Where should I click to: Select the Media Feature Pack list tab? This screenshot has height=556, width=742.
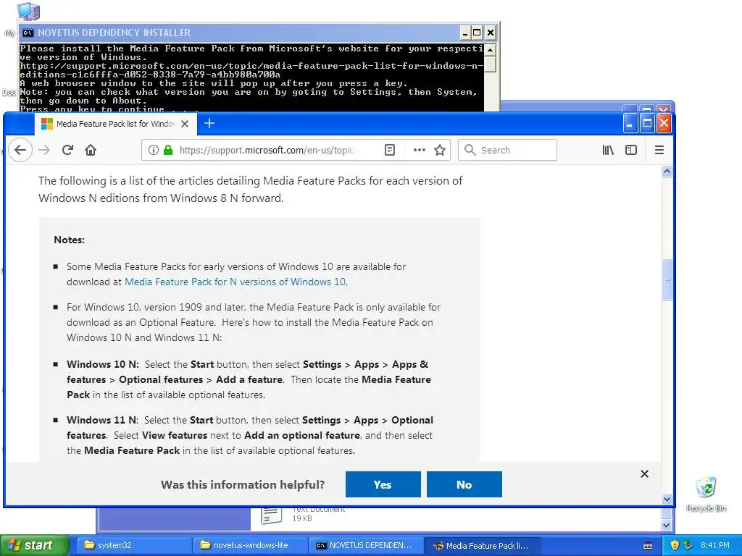tap(114, 124)
